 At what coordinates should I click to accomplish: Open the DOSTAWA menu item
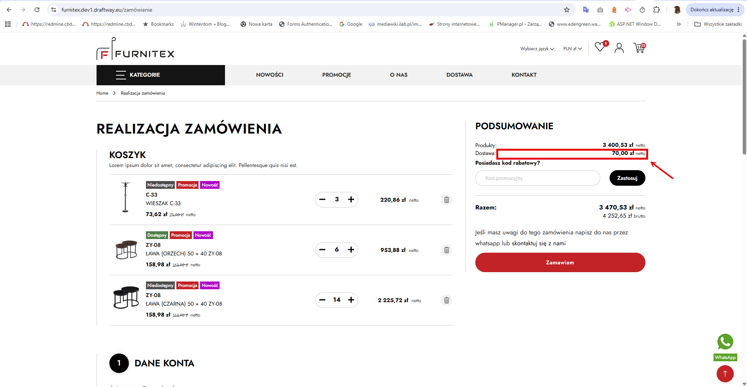459,75
